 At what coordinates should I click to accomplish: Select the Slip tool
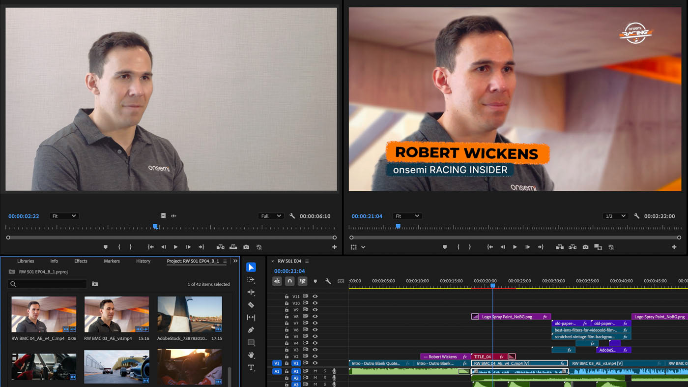pos(251,318)
